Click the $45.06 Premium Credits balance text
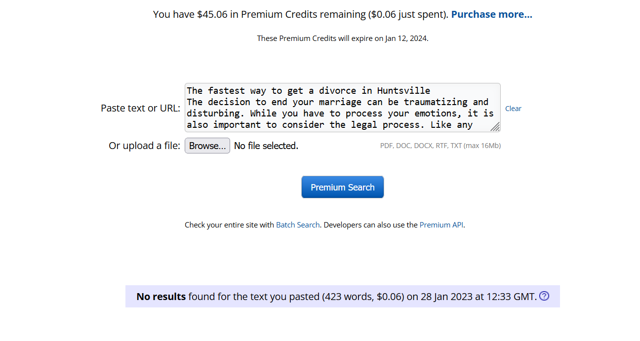This screenshot has width=640, height=341. [257, 14]
